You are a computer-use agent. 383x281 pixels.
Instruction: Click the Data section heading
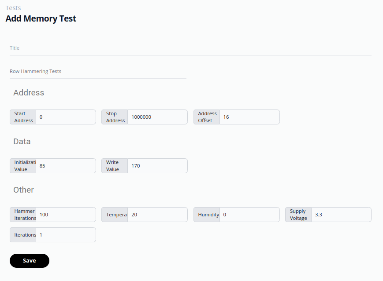(x=22, y=142)
